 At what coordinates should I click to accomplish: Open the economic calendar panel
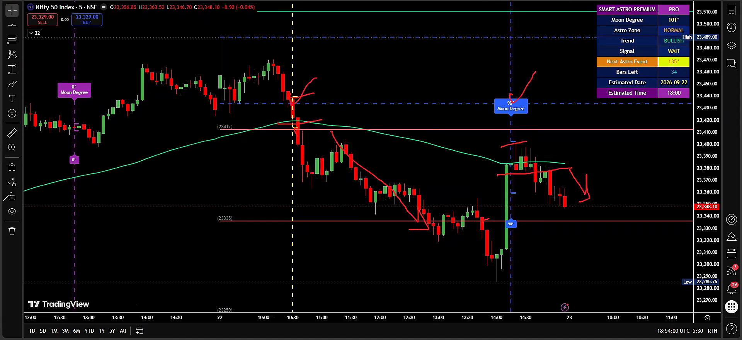pos(731,253)
